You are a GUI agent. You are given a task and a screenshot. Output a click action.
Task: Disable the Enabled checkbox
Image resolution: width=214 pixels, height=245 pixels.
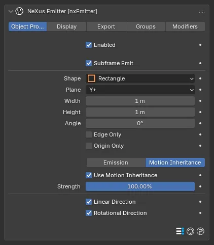click(89, 45)
